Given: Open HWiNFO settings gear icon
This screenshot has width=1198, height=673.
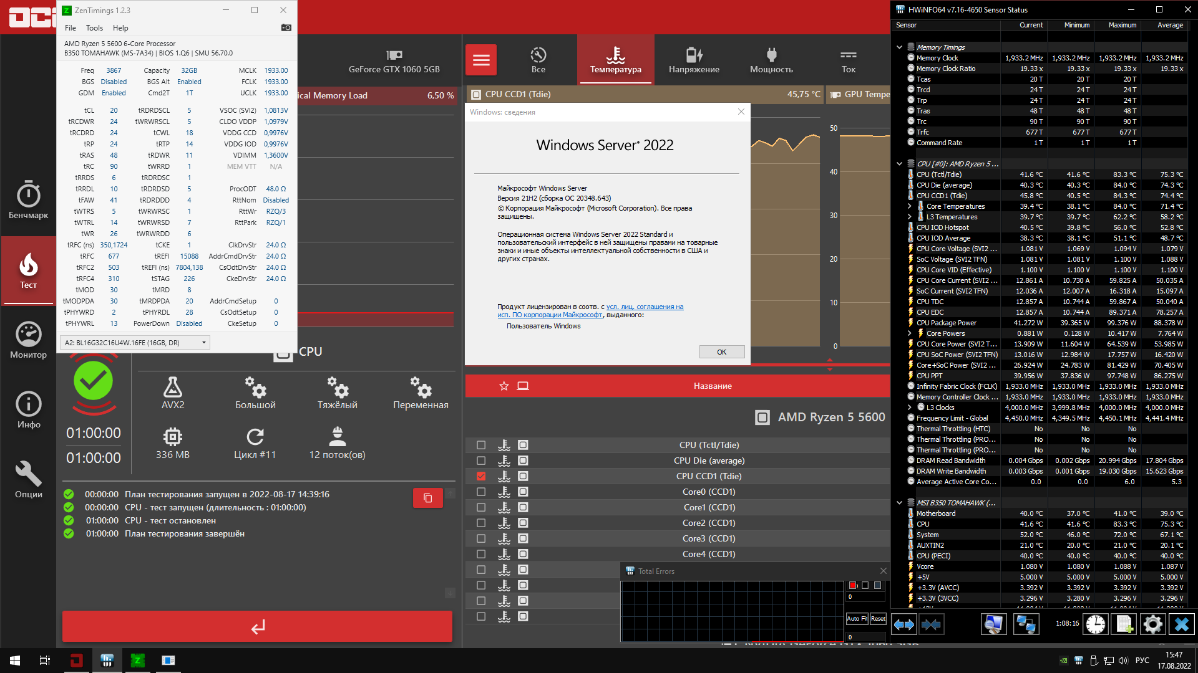Looking at the screenshot, I should coord(1152,624).
